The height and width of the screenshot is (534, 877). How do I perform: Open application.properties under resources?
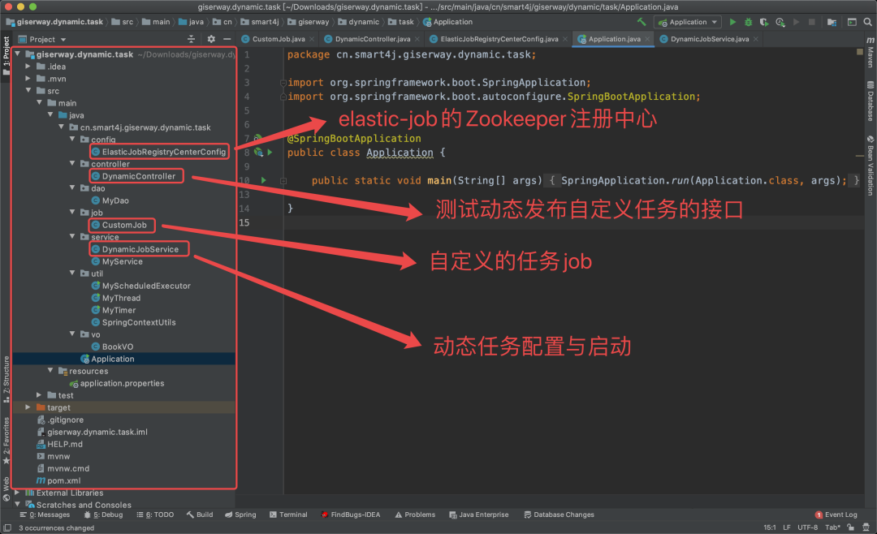click(117, 383)
